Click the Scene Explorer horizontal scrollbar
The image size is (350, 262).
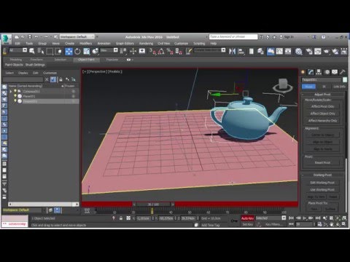pos(44,205)
